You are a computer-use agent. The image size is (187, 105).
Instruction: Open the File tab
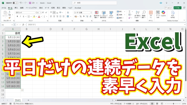4,8
